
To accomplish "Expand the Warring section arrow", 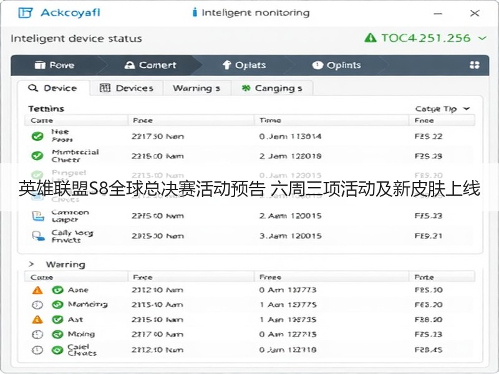I will click(x=31, y=264).
